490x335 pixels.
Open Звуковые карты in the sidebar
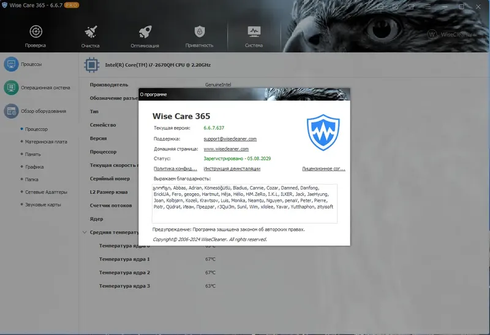point(43,204)
